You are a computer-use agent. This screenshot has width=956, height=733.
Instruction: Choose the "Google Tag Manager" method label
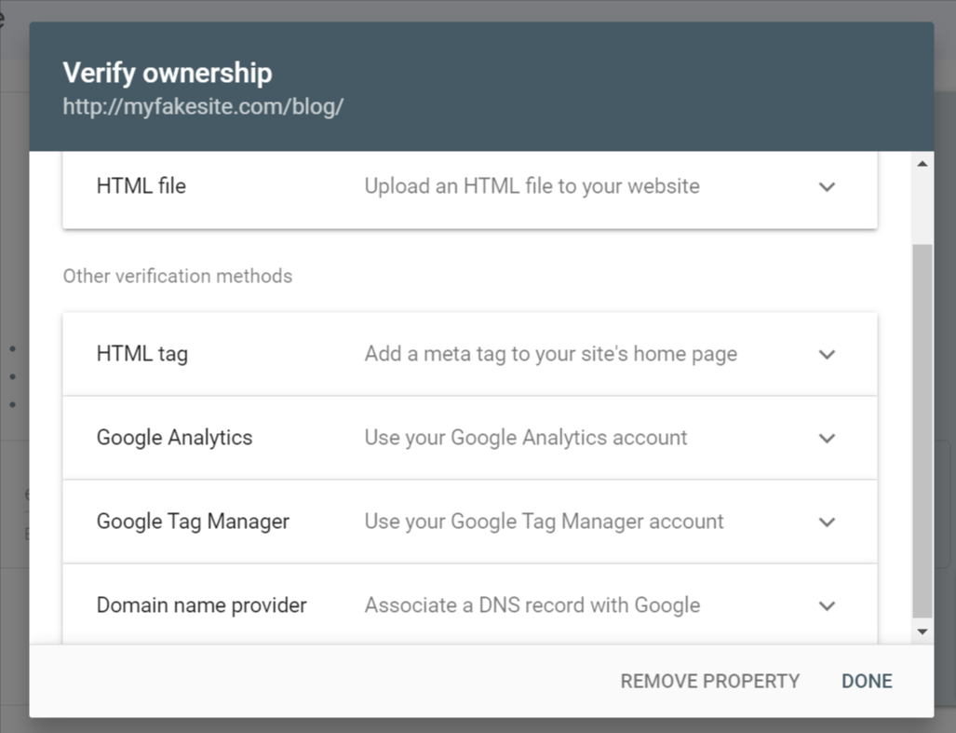(x=193, y=522)
